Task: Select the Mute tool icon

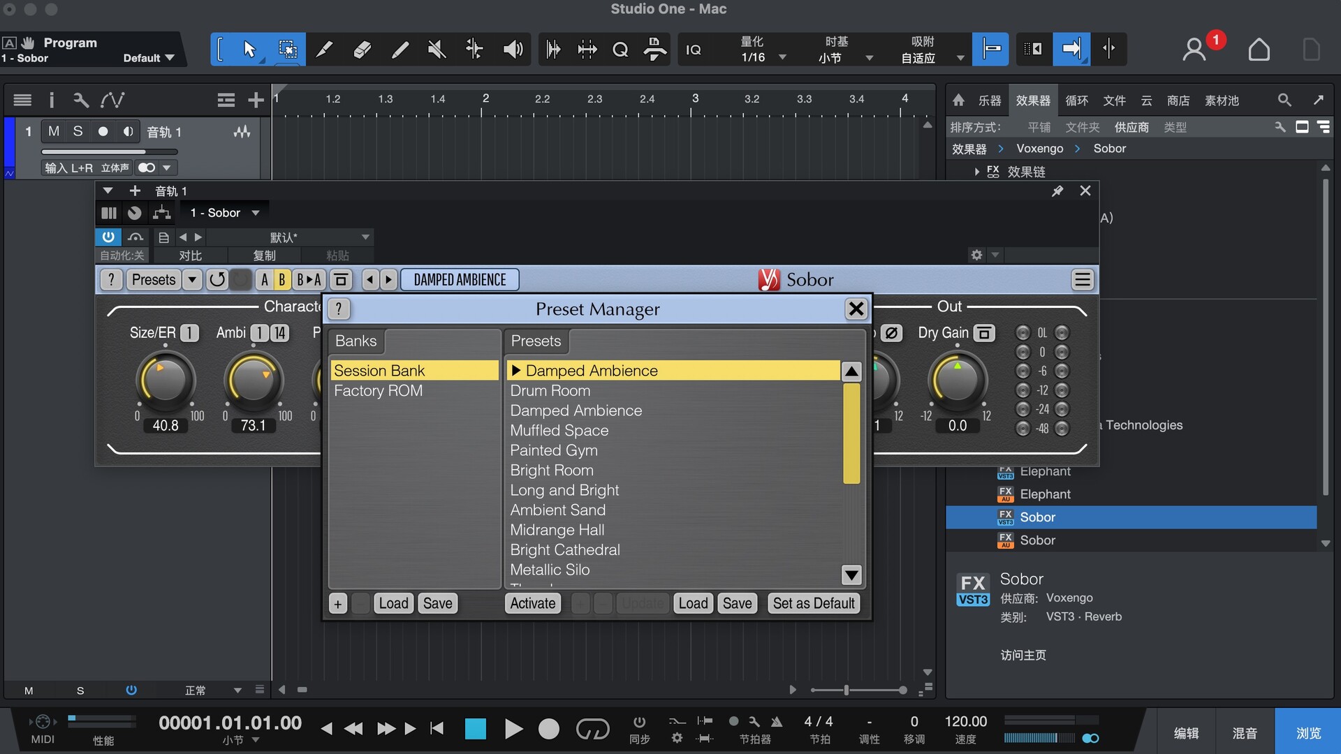Action: pyautogui.click(x=437, y=50)
